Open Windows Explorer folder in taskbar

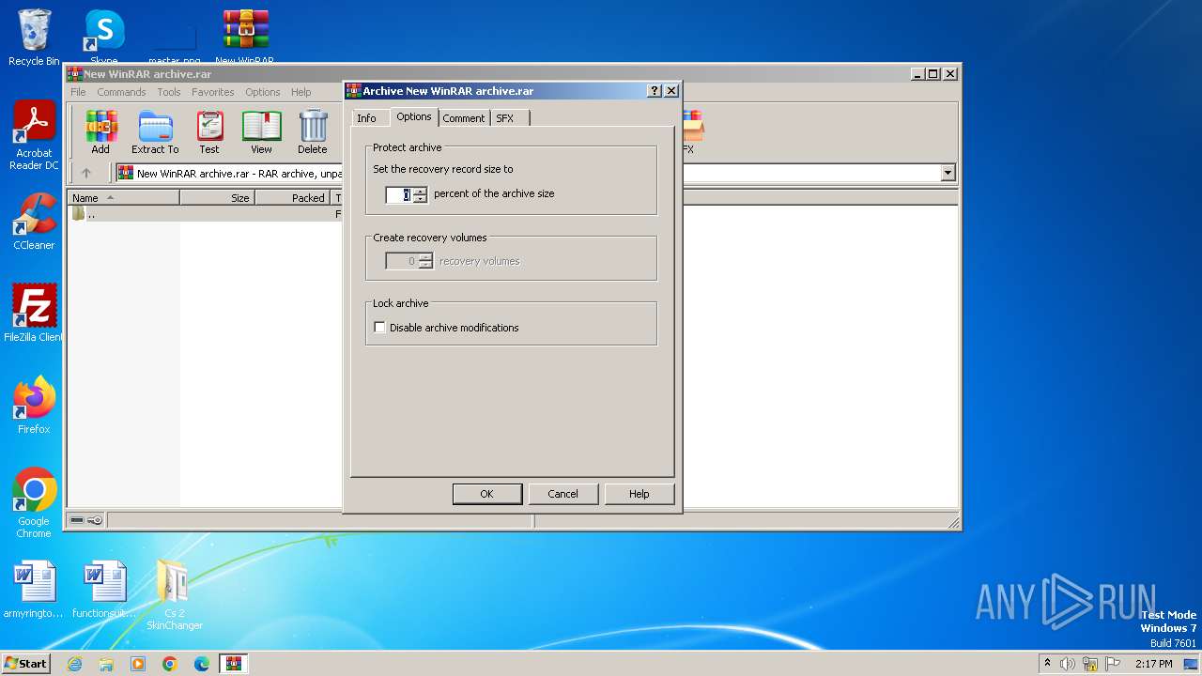pos(106,664)
